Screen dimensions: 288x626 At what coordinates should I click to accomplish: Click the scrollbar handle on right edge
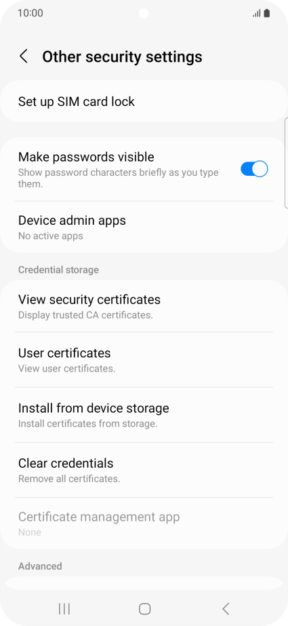286,163
